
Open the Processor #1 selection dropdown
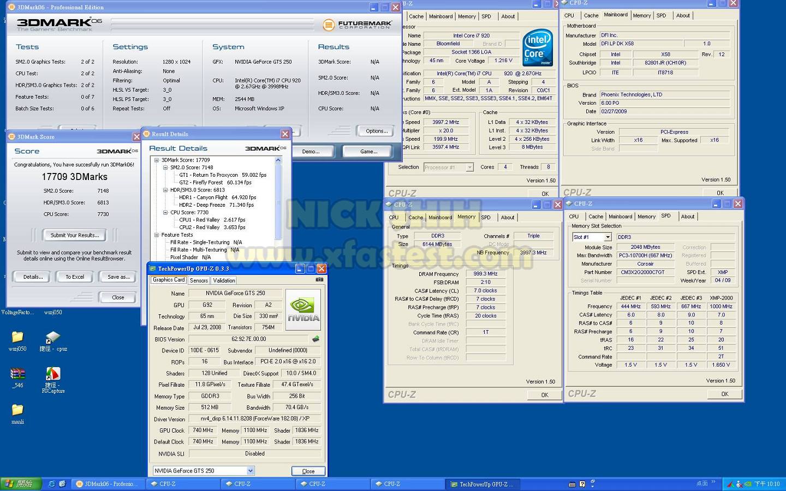(469, 167)
